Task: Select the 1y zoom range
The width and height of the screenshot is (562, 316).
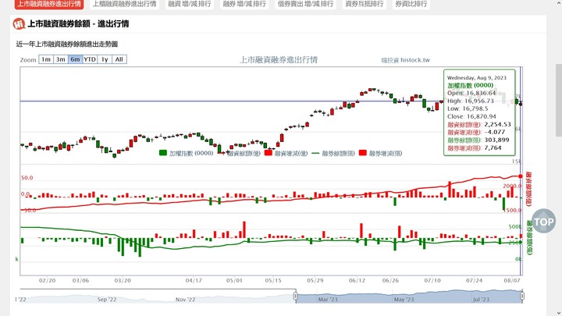Action: pyautogui.click(x=105, y=59)
